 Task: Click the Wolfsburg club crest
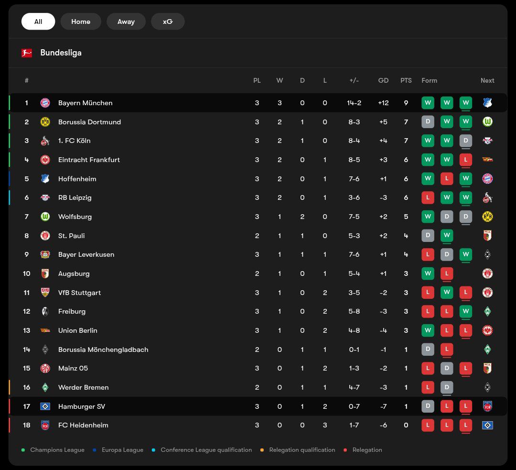coord(45,217)
